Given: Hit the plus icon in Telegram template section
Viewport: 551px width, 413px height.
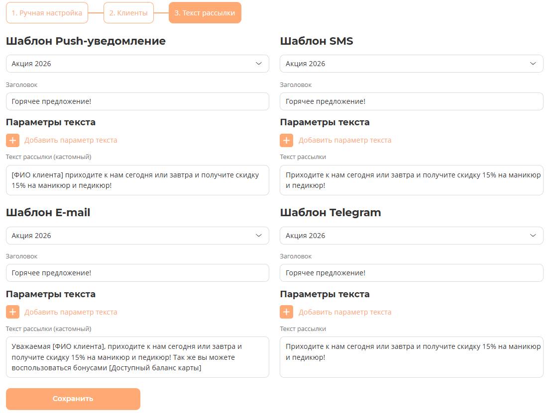Looking at the screenshot, I should (287, 312).
